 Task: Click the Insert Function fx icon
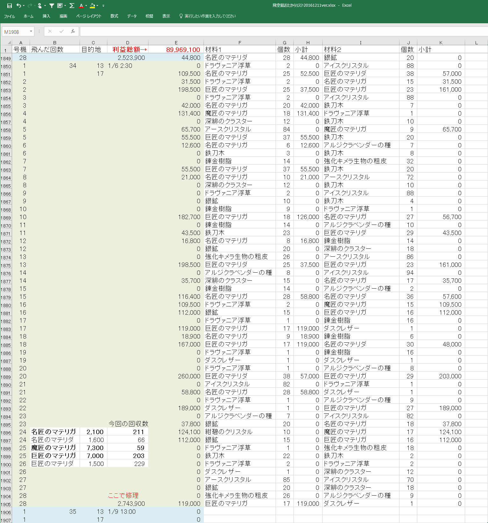coord(73,31)
